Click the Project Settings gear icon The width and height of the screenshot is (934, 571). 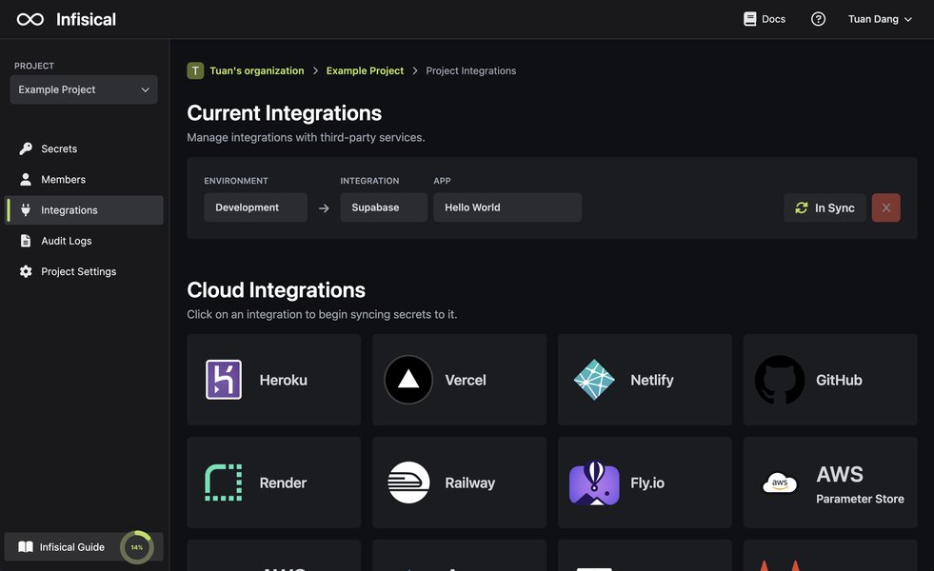pos(26,271)
